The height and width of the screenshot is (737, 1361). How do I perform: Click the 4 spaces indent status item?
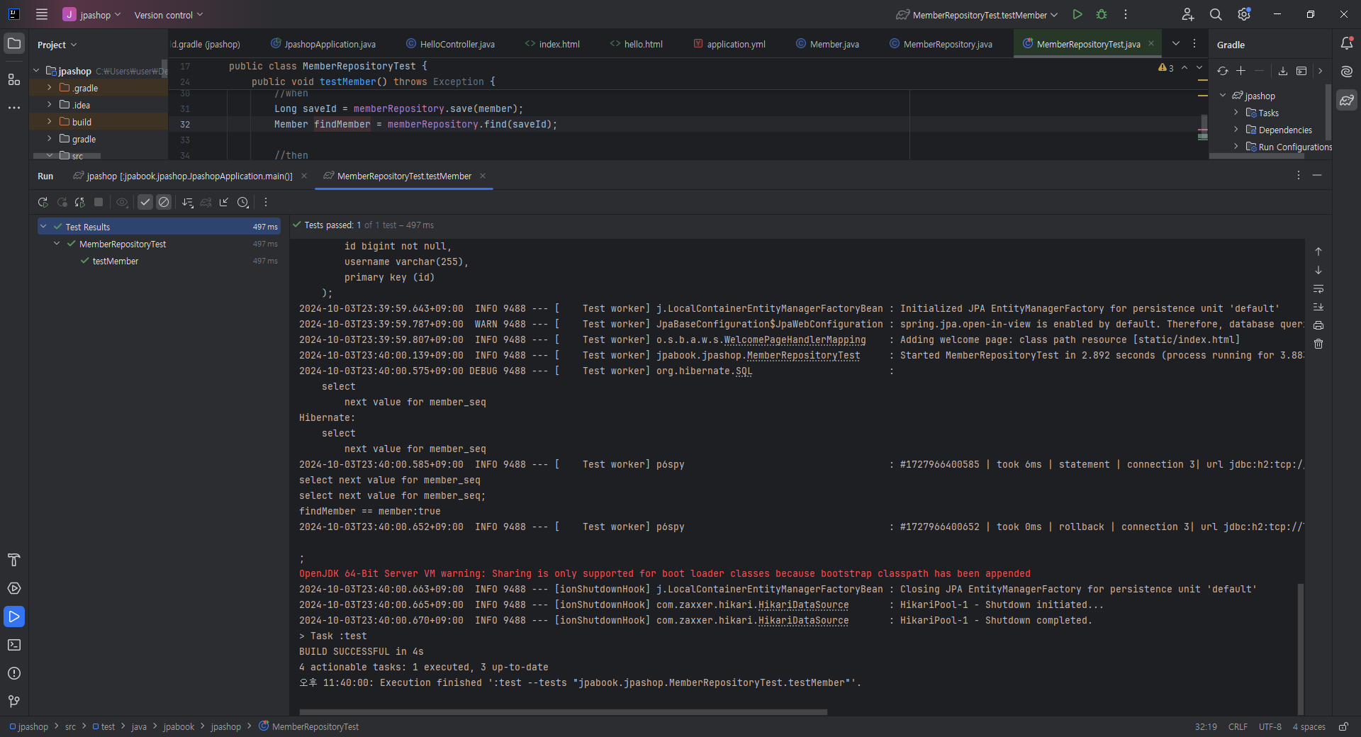tap(1309, 727)
